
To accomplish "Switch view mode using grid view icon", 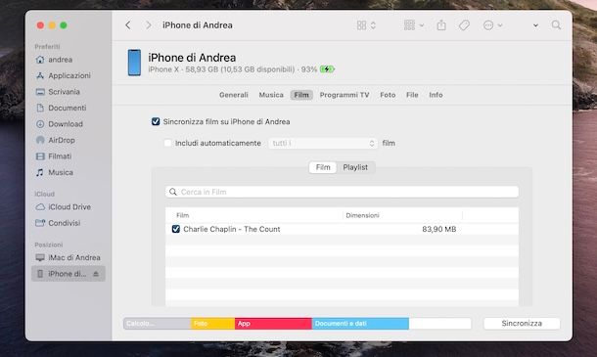I will click(366, 25).
